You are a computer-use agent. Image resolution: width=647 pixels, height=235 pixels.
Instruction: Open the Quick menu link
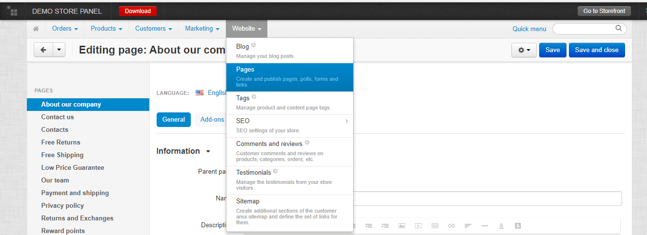click(529, 29)
